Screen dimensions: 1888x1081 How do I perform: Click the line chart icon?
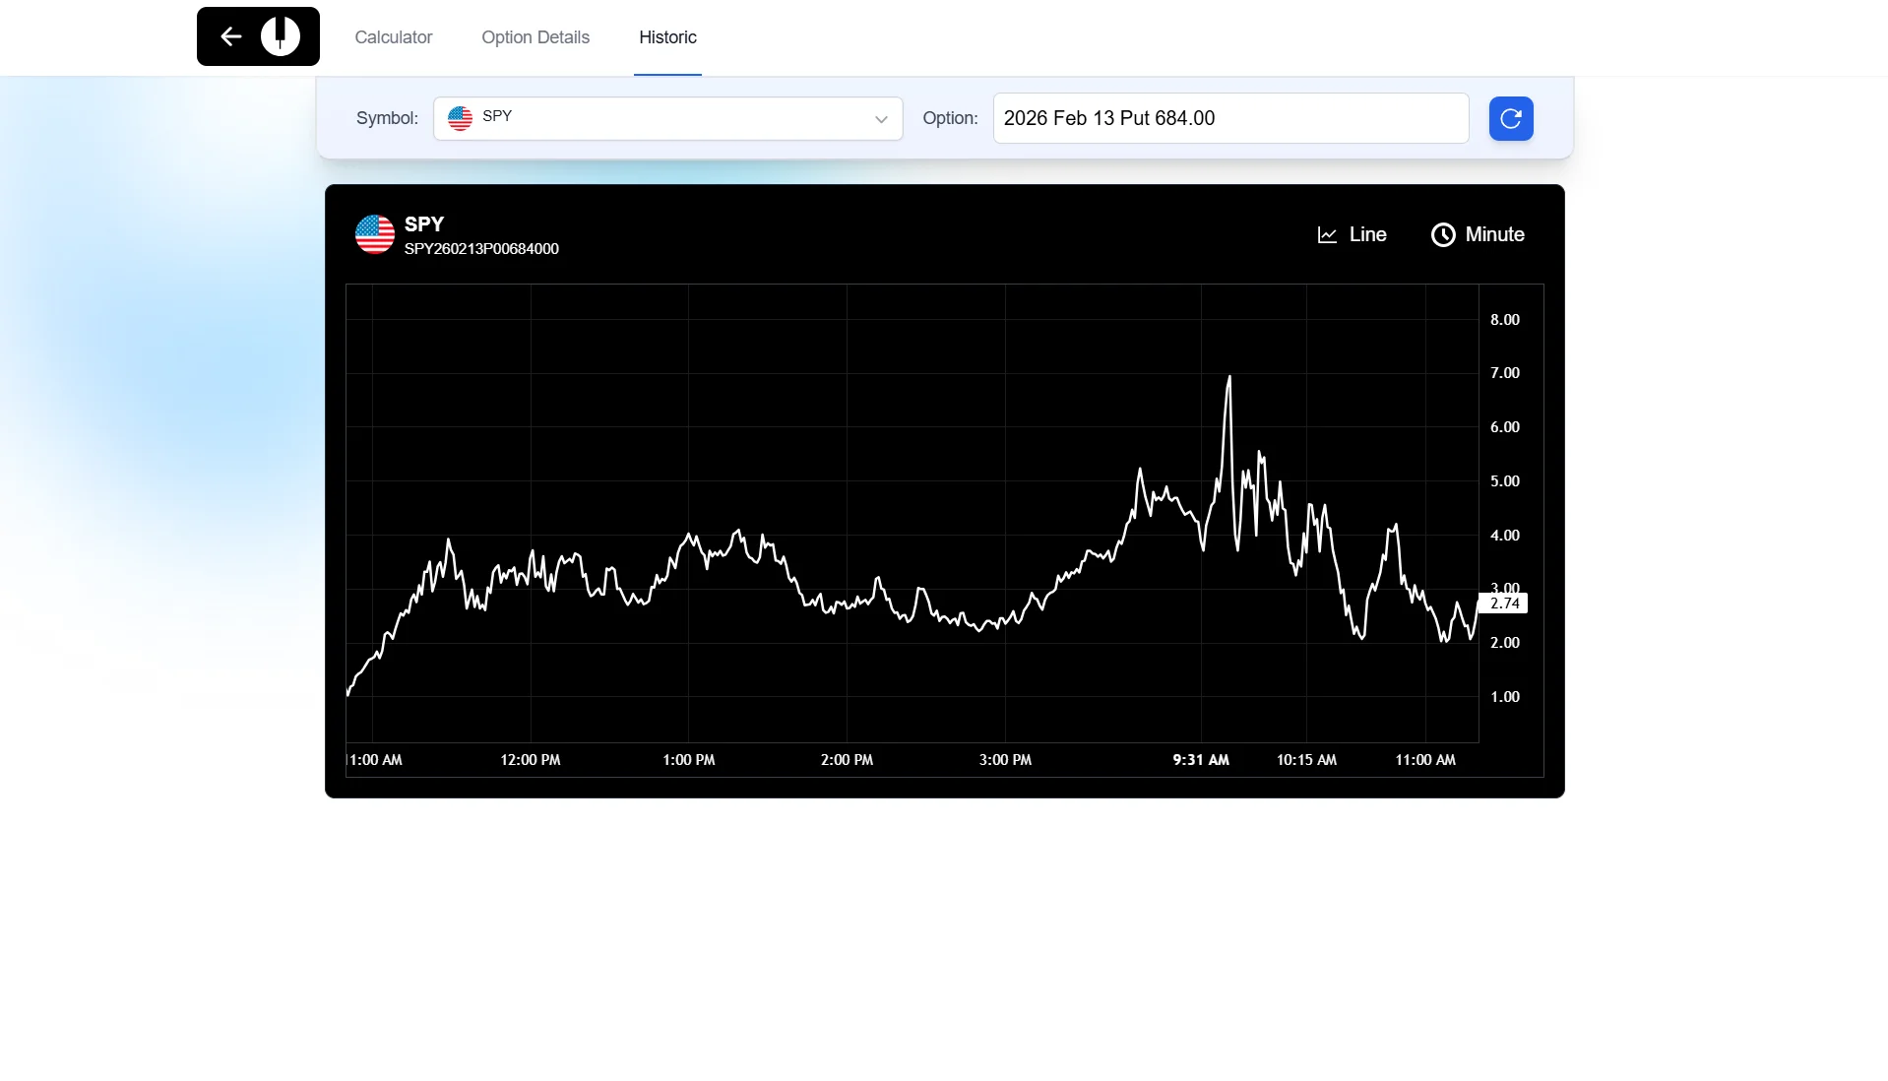pos(1327,234)
